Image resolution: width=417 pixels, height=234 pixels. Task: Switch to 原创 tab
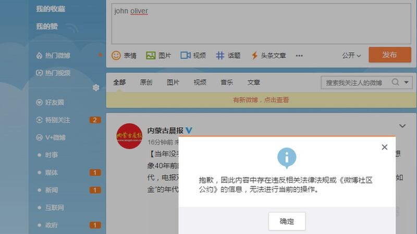(146, 83)
